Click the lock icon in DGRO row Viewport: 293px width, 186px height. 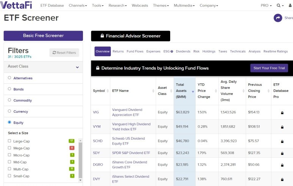(282, 165)
